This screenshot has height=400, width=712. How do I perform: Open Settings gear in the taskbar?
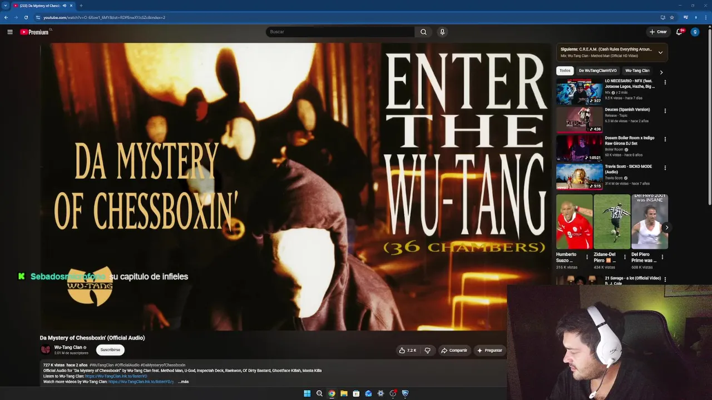point(380,393)
